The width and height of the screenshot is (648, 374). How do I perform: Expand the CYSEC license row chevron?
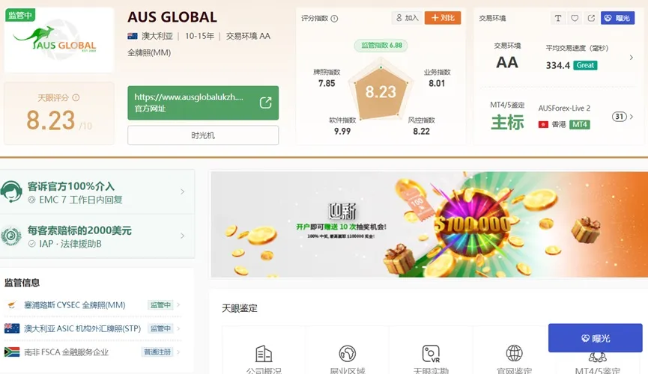tap(178, 304)
